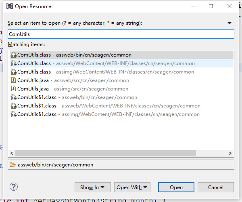Close the Open Resource dialog
Screen dimensions: 242x202
(229, 6)
